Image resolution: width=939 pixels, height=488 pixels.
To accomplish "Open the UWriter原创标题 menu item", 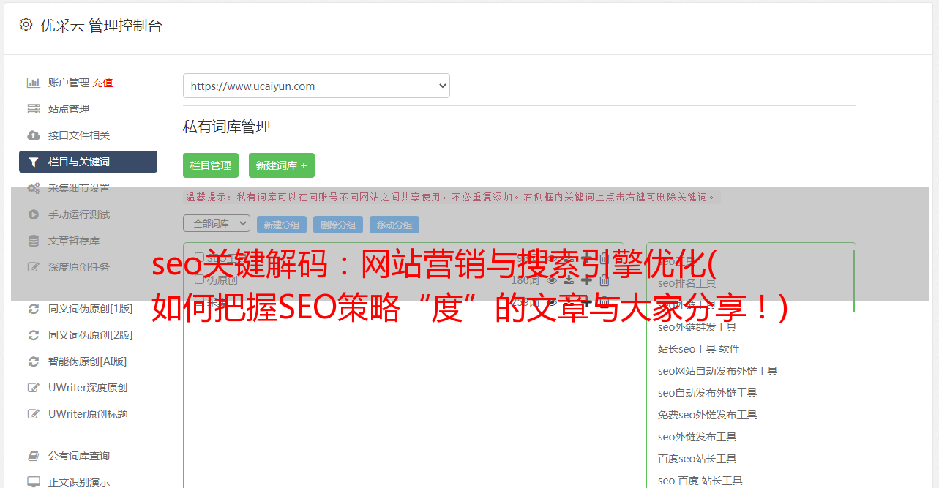I will click(88, 414).
